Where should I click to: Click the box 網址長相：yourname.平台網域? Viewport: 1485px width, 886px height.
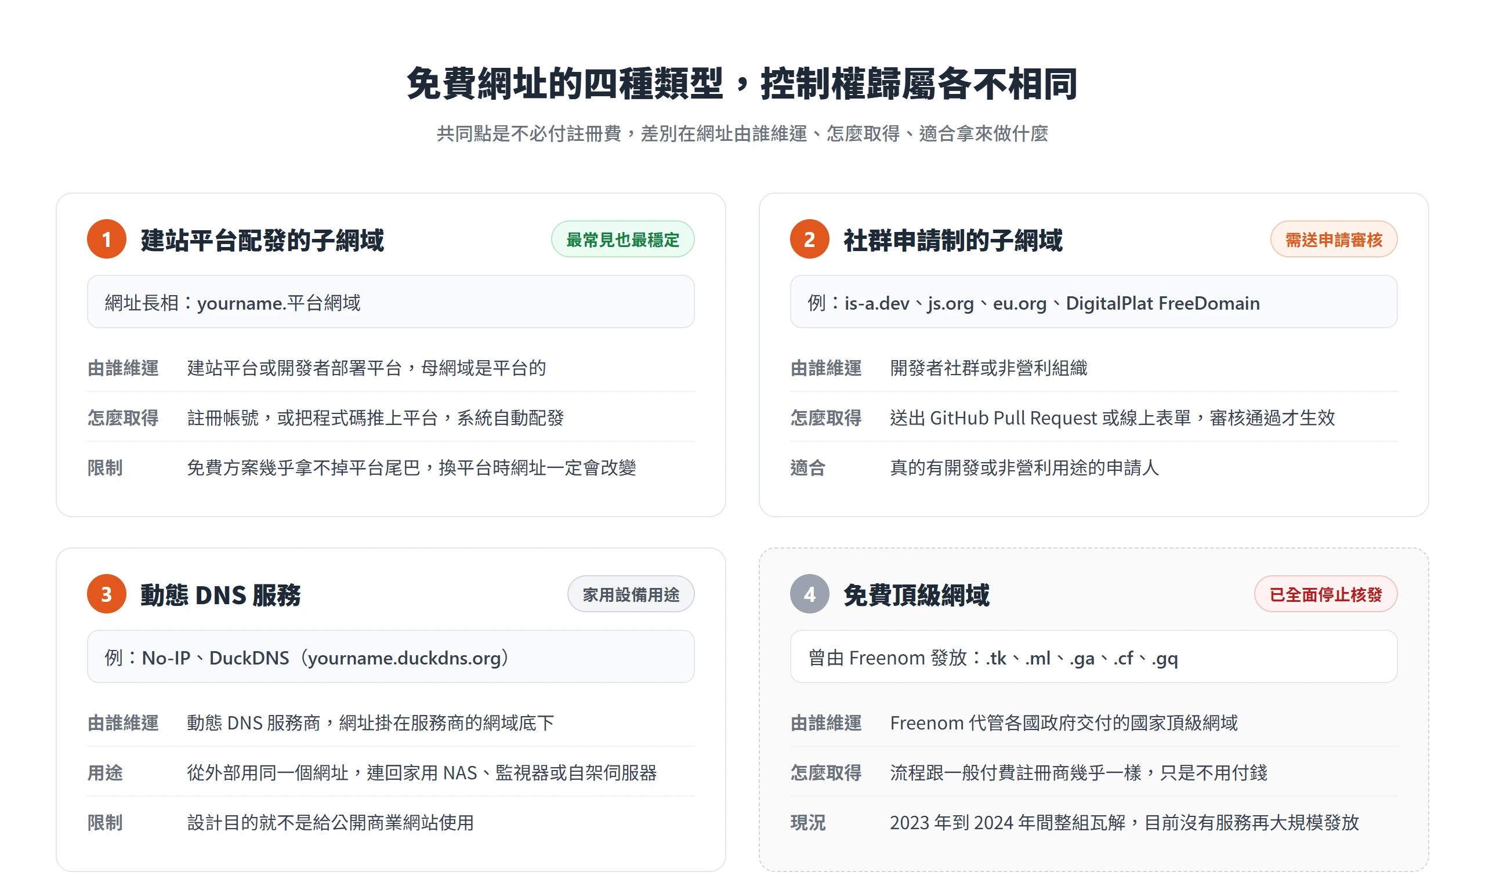pos(390,302)
